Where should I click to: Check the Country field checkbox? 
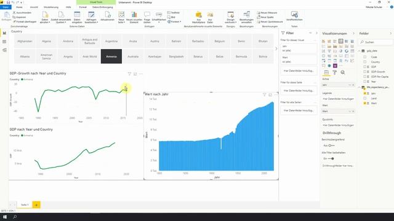[x=364, y=61]
